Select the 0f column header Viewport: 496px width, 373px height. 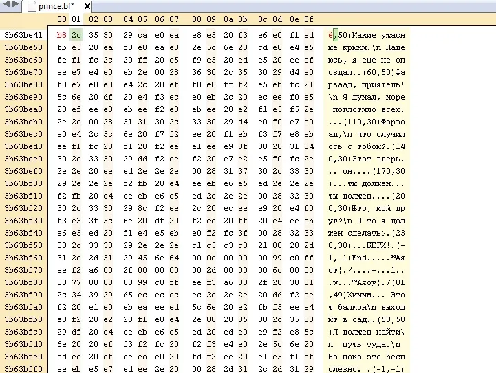(x=309, y=19)
